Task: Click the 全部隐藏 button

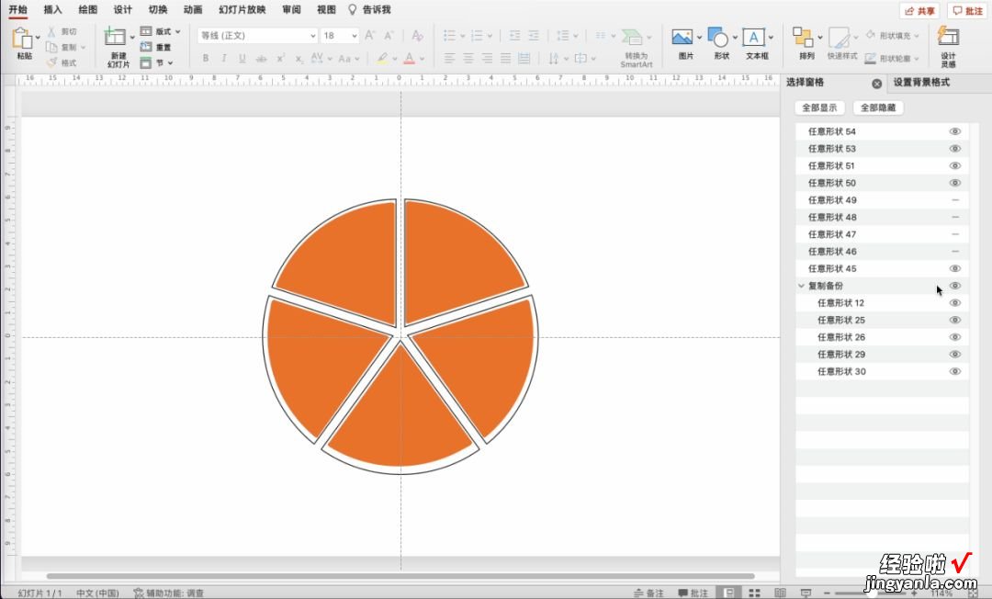Action: (x=878, y=107)
